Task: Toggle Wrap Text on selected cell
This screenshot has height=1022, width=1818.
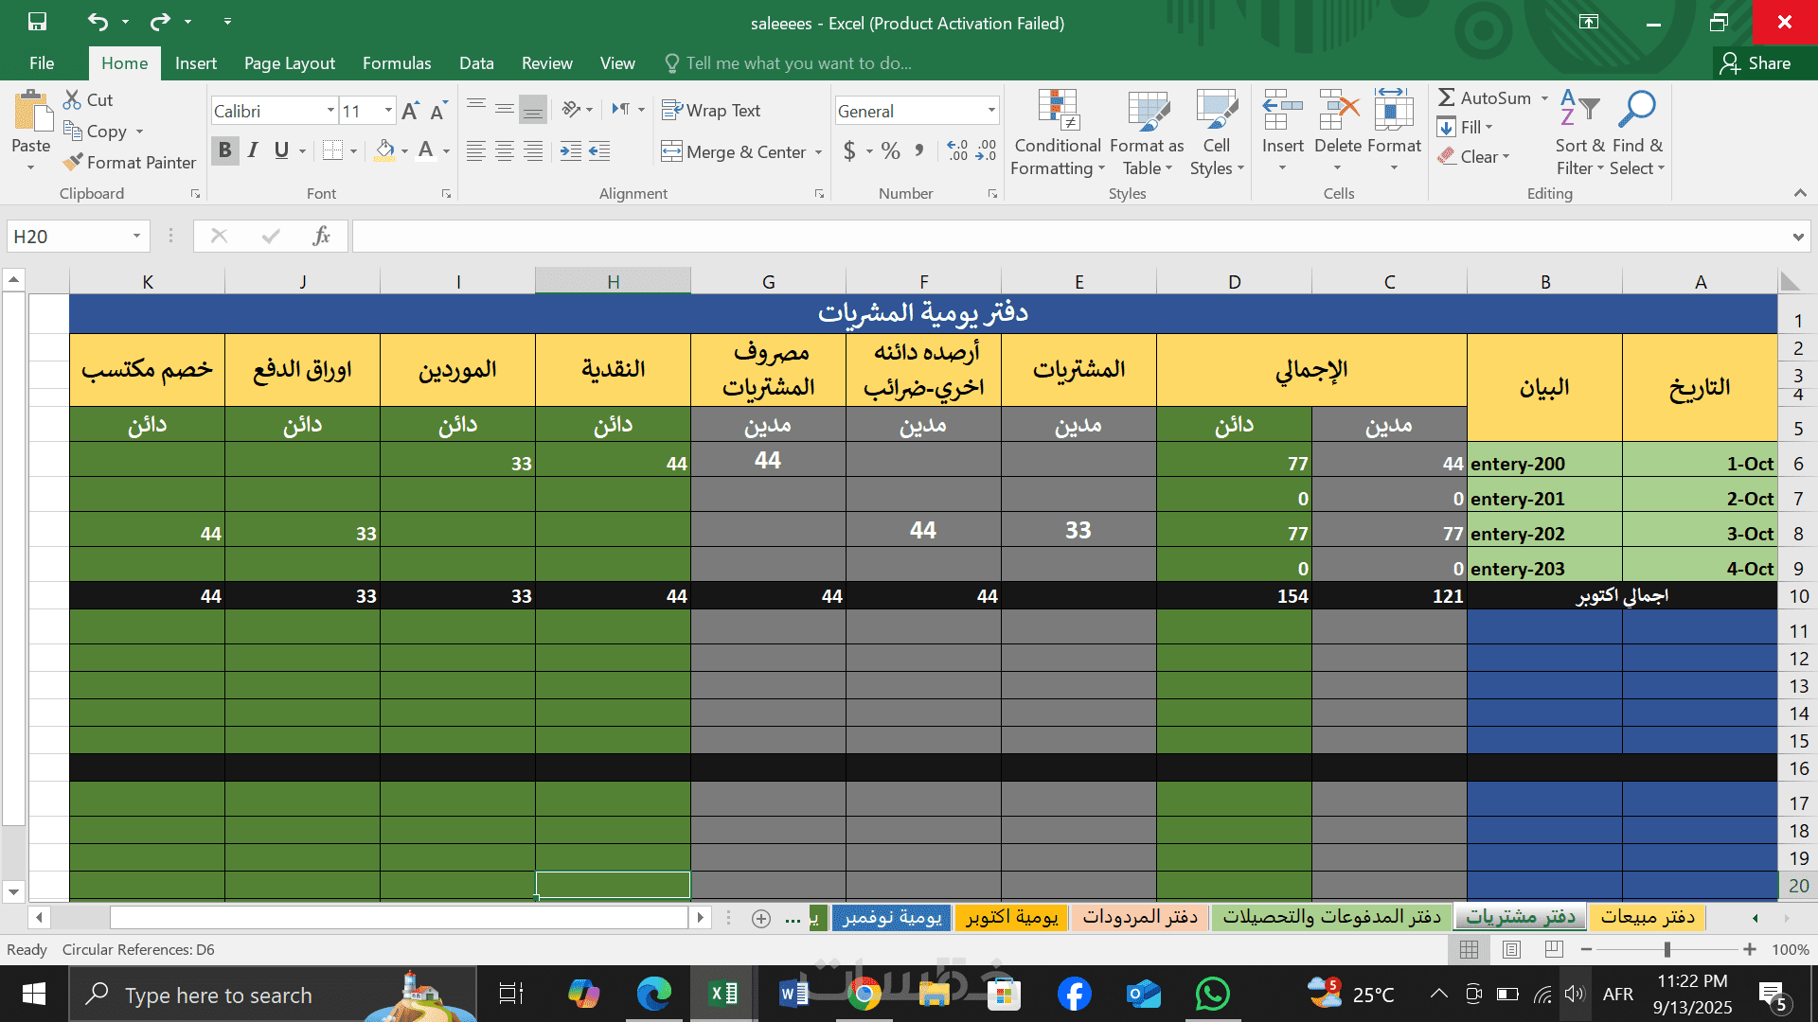Action: tap(711, 111)
